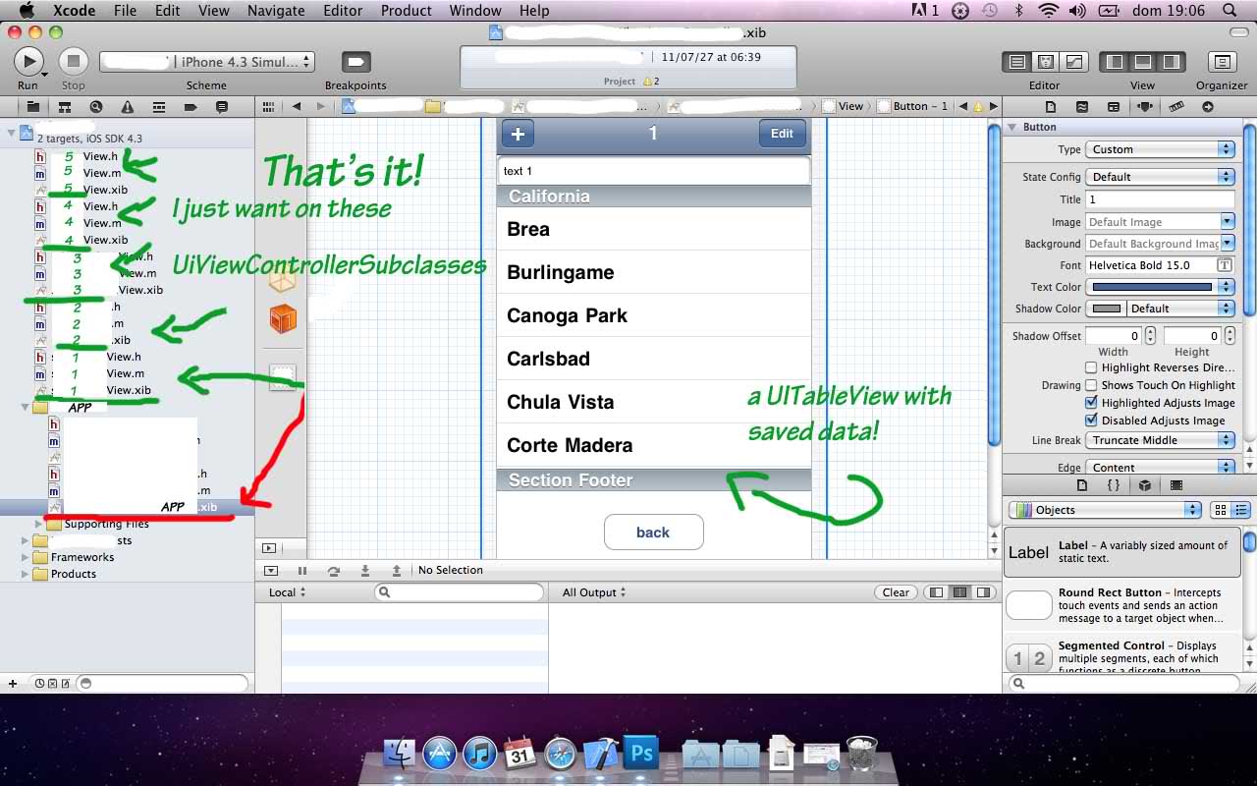This screenshot has height=786, width=1257.
Task: Click the Edit button in navigation bar
Action: click(782, 134)
